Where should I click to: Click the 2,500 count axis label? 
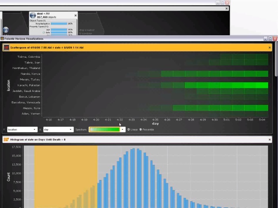17,199
